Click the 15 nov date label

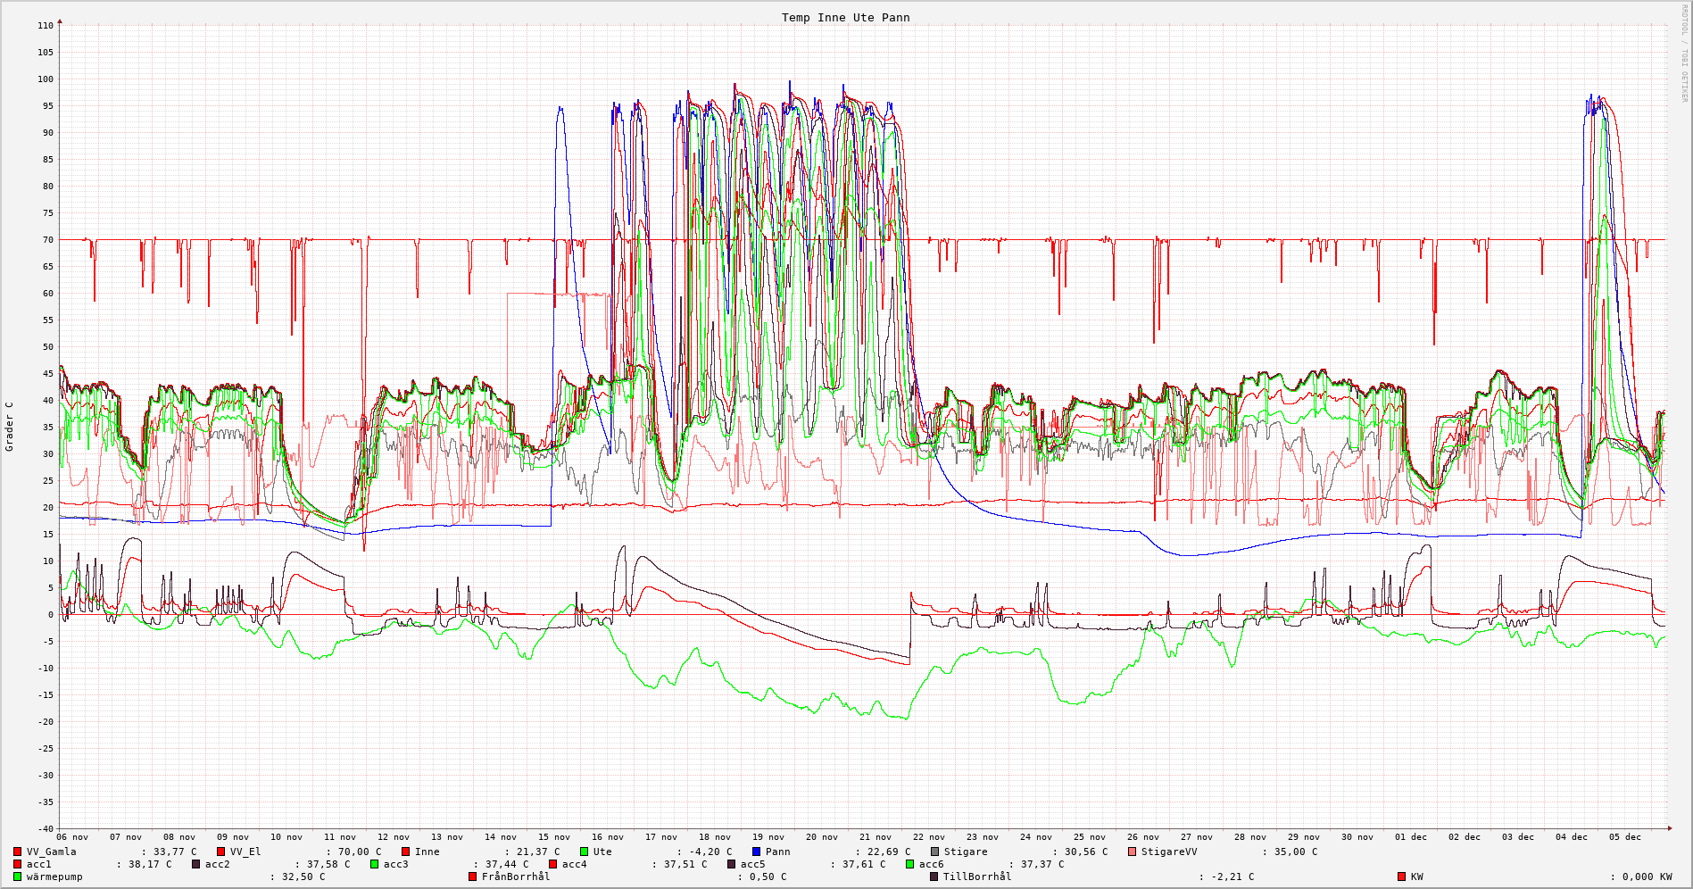tap(554, 837)
